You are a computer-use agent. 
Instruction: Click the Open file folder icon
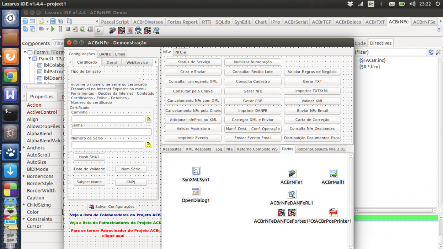click(x=41, y=21)
